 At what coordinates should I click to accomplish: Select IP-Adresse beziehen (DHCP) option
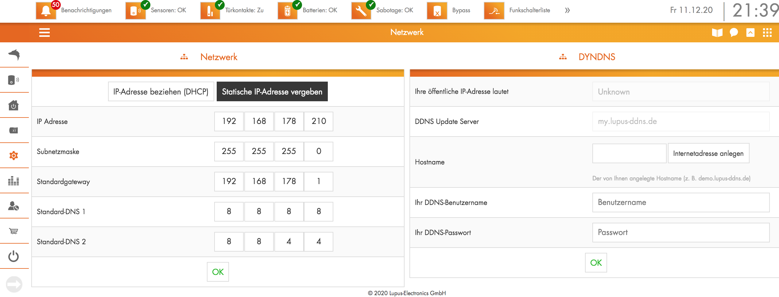(x=161, y=91)
